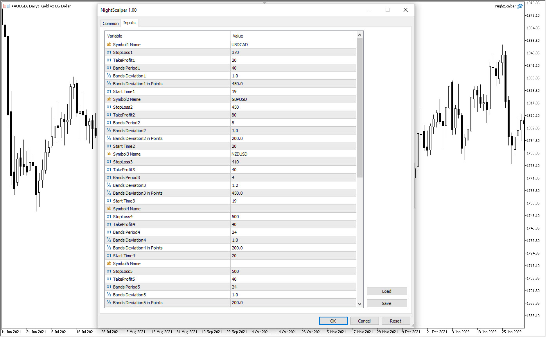The height and width of the screenshot is (337, 546).
Task: Click the integer icon next to Start Time2
Action: pyautogui.click(x=109, y=146)
